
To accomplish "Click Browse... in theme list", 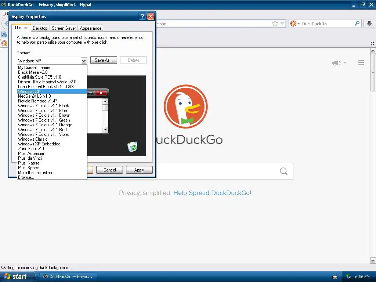I will (x=52, y=177).
